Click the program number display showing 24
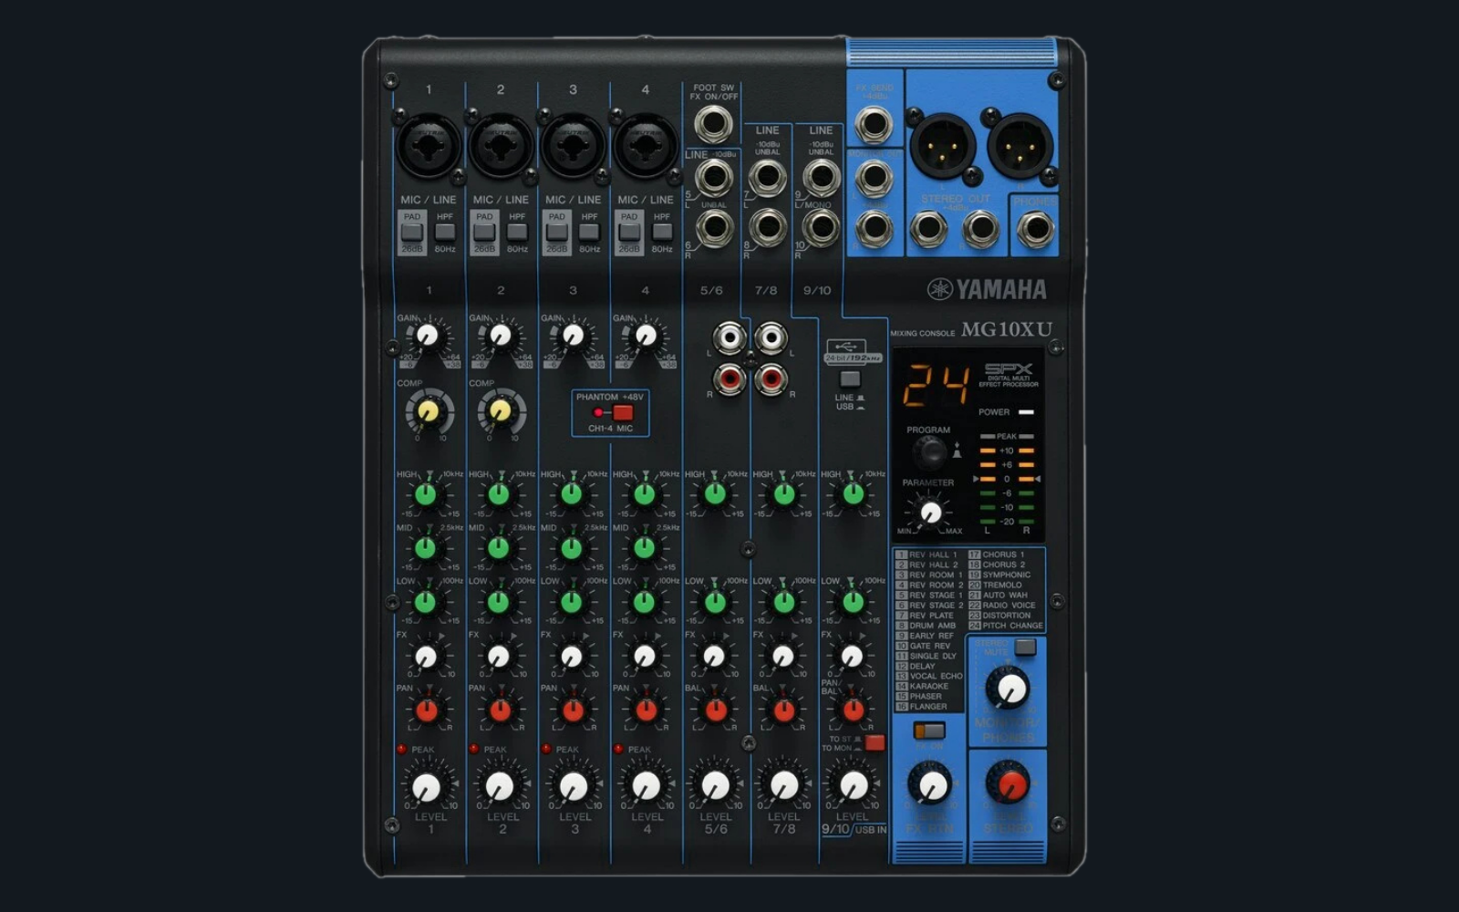Viewport: 1459px width, 912px height. click(x=936, y=387)
